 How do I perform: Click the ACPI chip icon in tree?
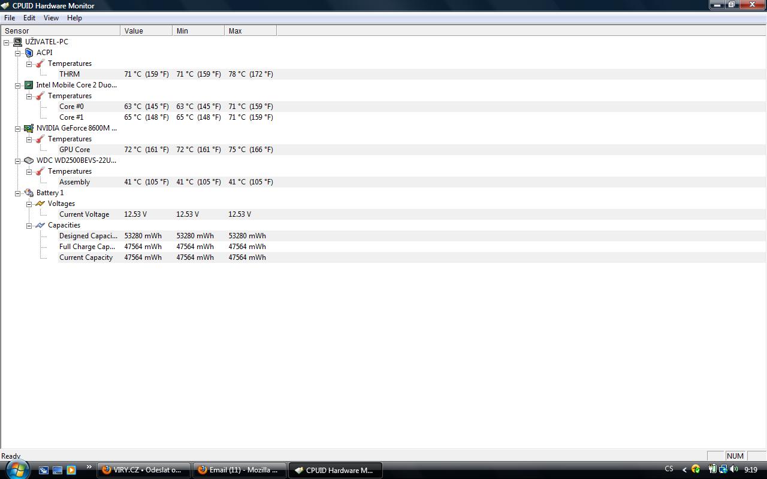click(29, 53)
